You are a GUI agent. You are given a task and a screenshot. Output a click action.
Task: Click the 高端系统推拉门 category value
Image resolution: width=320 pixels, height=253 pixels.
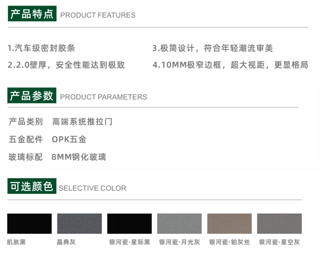pyautogui.click(x=82, y=122)
